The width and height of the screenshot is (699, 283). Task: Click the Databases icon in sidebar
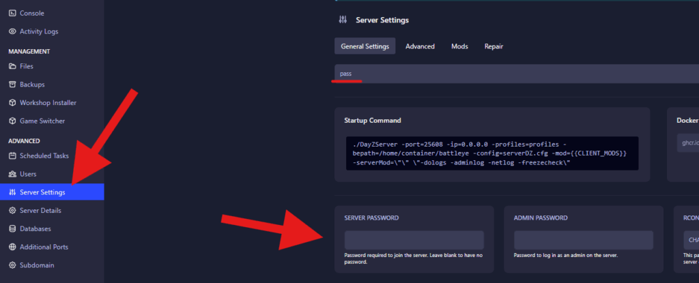12,228
